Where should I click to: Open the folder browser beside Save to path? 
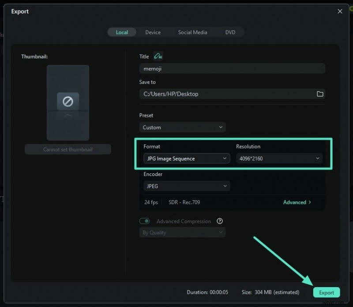[320, 94]
